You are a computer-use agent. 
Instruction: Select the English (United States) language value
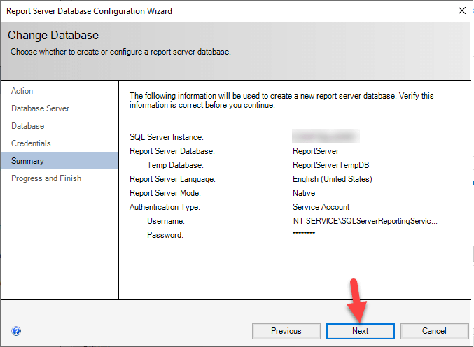coord(332,179)
